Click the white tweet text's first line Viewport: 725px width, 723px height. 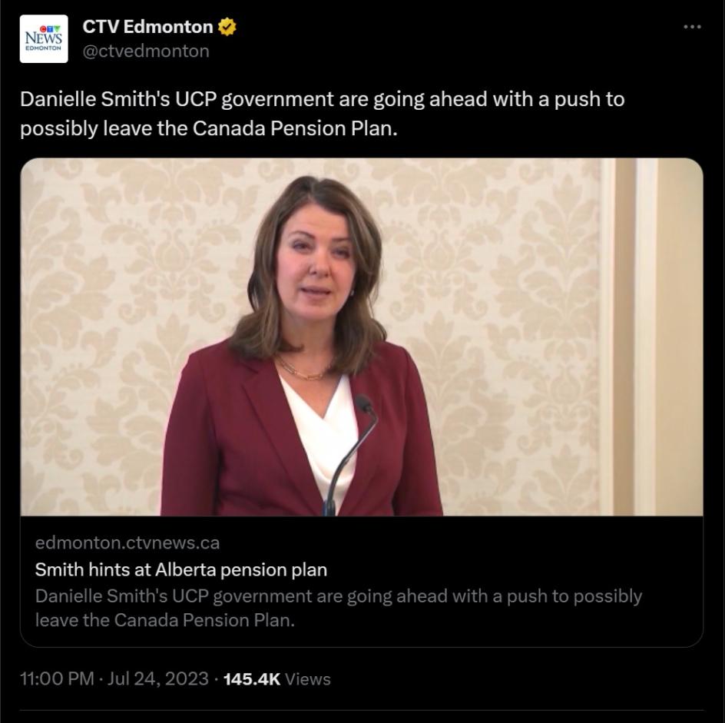coord(323,99)
